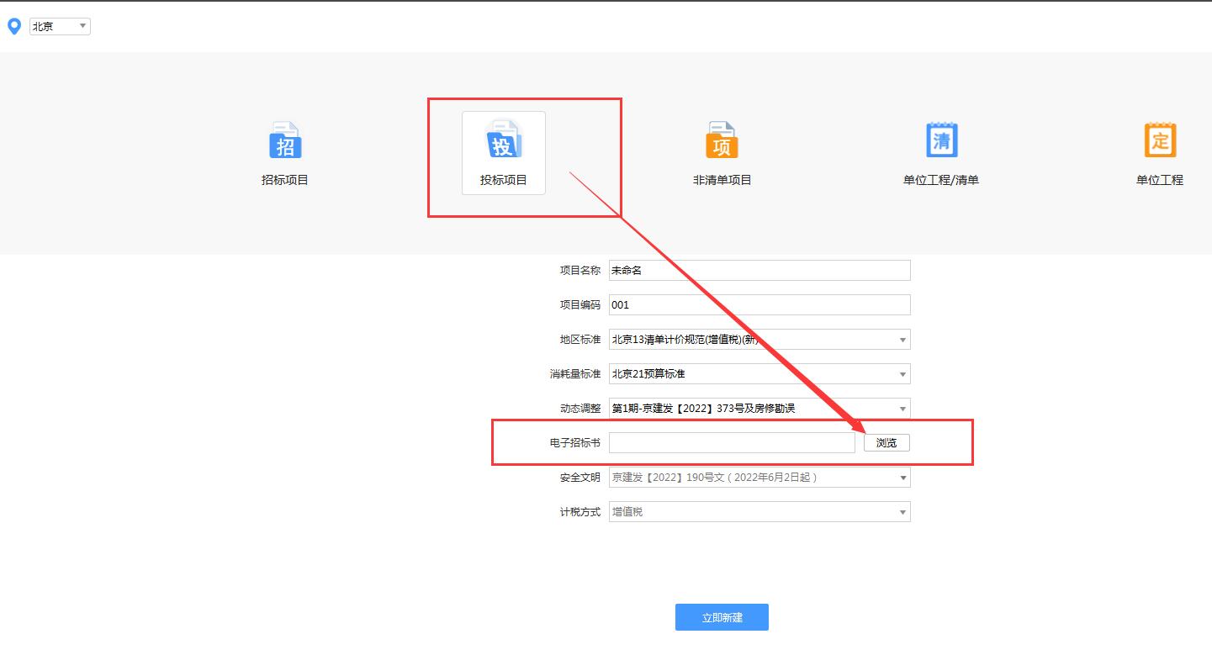The width and height of the screenshot is (1212, 655).
Task: Expand the 地区标准 dropdown
Action: coord(759,340)
